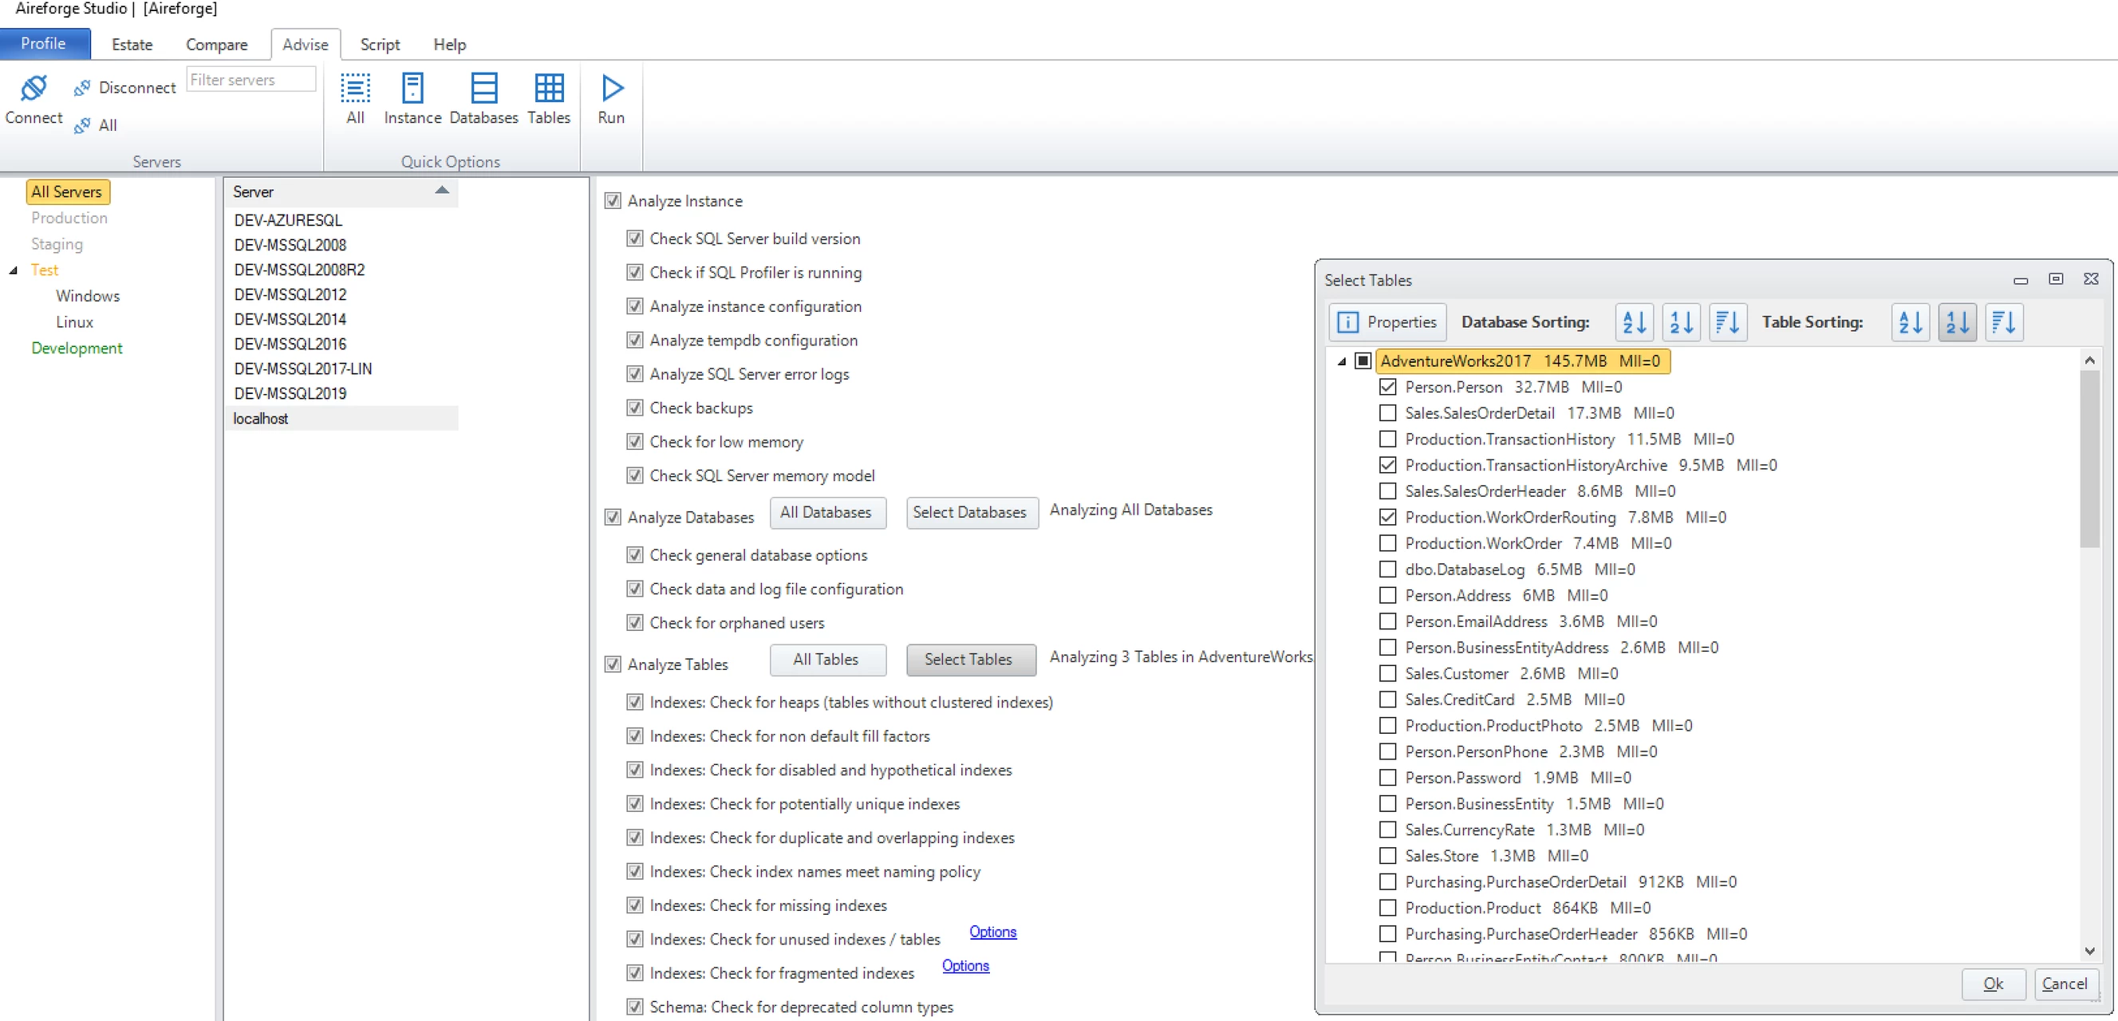The height and width of the screenshot is (1021, 2118).
Task: Collapse the Test server group
Action: coord(13,270)
